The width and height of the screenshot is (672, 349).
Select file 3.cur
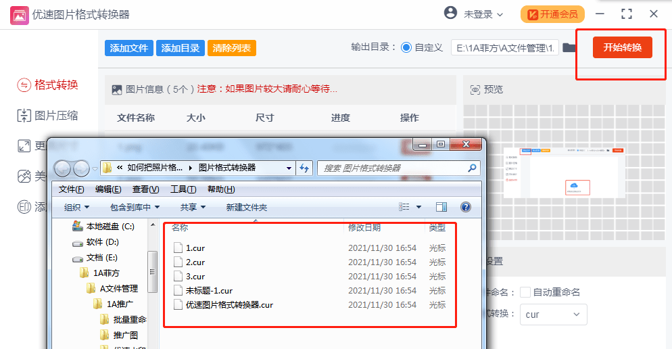(x=189, y=277)
